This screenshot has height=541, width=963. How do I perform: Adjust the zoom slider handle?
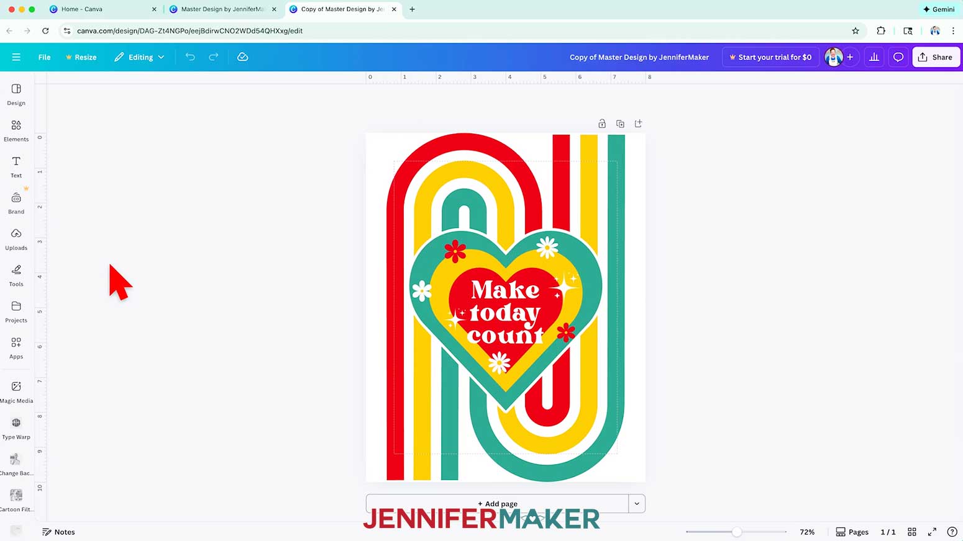[736, 532]
